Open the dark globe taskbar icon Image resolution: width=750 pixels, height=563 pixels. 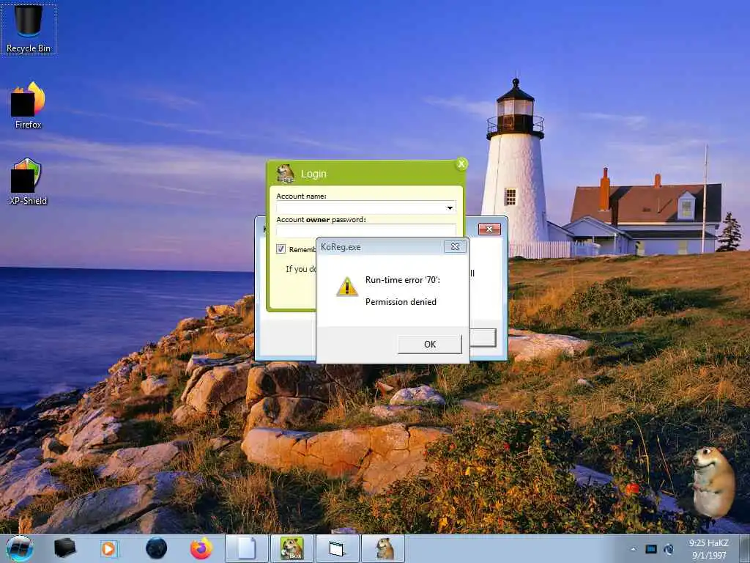[156, 548]
